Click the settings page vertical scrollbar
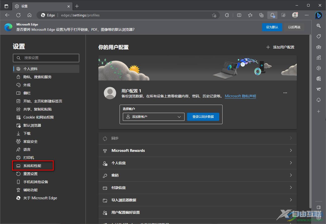Screen dimensions: 326x224 310,121
